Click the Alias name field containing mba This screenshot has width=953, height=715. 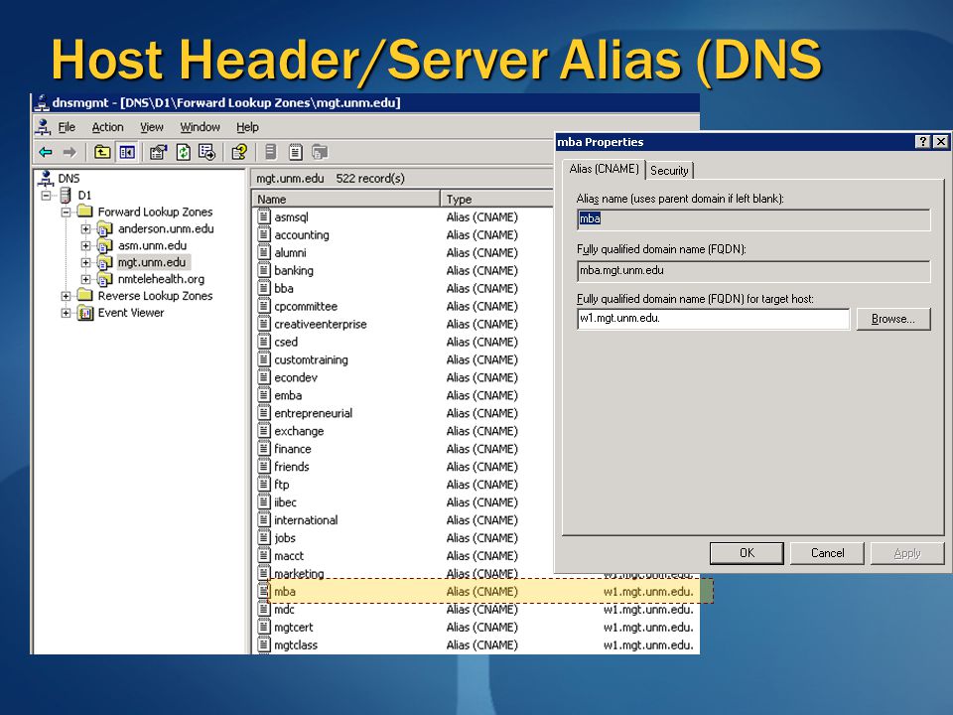(753, 219)
